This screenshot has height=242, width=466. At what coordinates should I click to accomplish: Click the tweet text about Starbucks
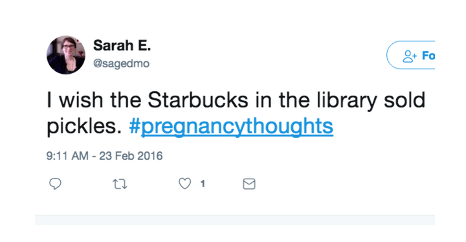pos(236,113)
